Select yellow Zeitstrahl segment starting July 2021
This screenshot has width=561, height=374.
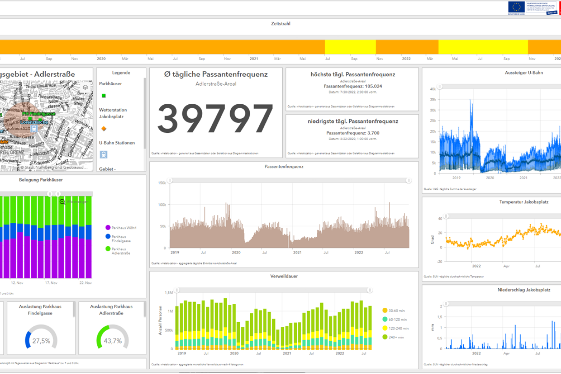(350, 47)
